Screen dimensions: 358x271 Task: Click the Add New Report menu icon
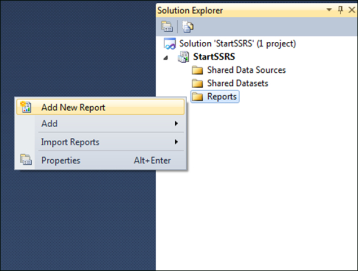(x=25, y=107)
